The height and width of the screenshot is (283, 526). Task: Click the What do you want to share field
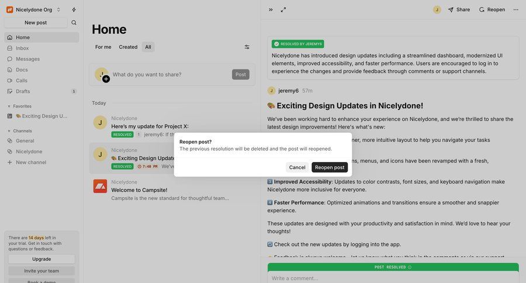(x=169, y=74)
